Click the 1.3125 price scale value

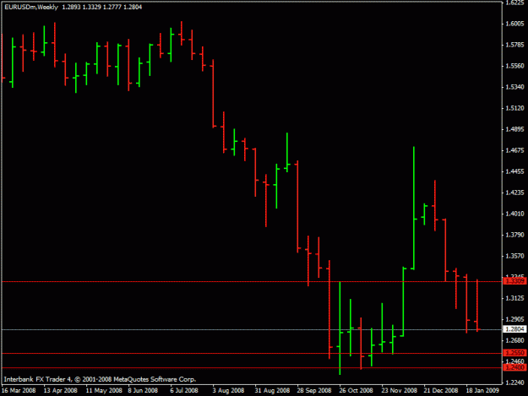[514, 298]
